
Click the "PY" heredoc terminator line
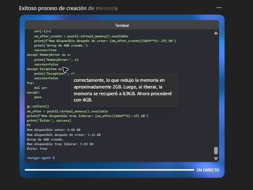[x=28, y=125]
